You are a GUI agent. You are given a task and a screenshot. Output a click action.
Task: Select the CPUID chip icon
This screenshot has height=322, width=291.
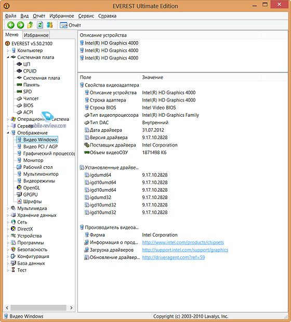coord(19,71)
